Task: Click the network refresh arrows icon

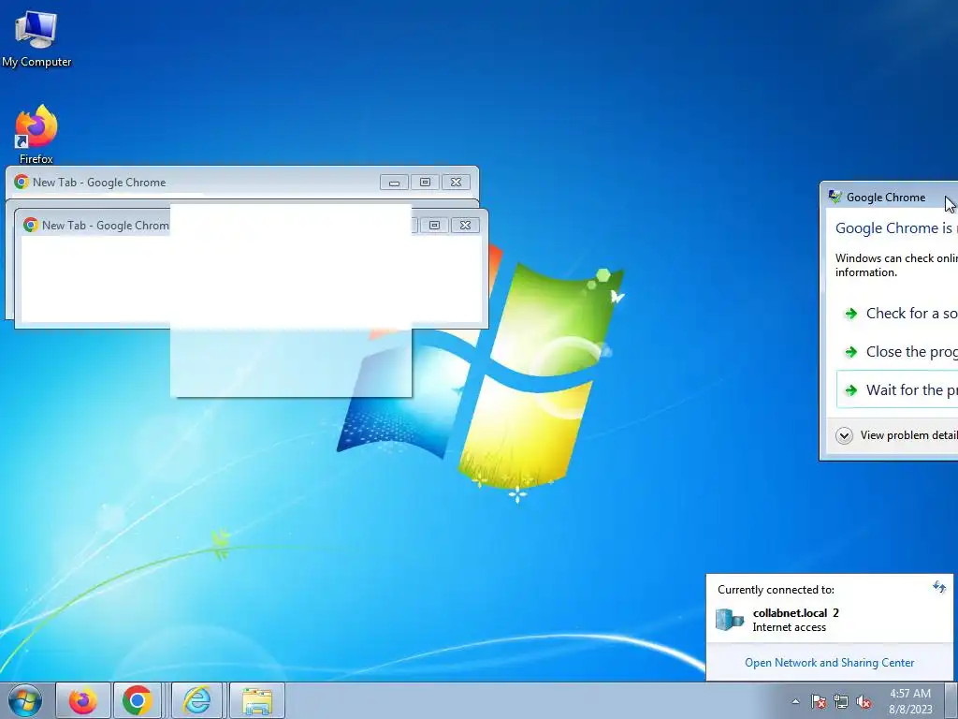Action: 939,588
